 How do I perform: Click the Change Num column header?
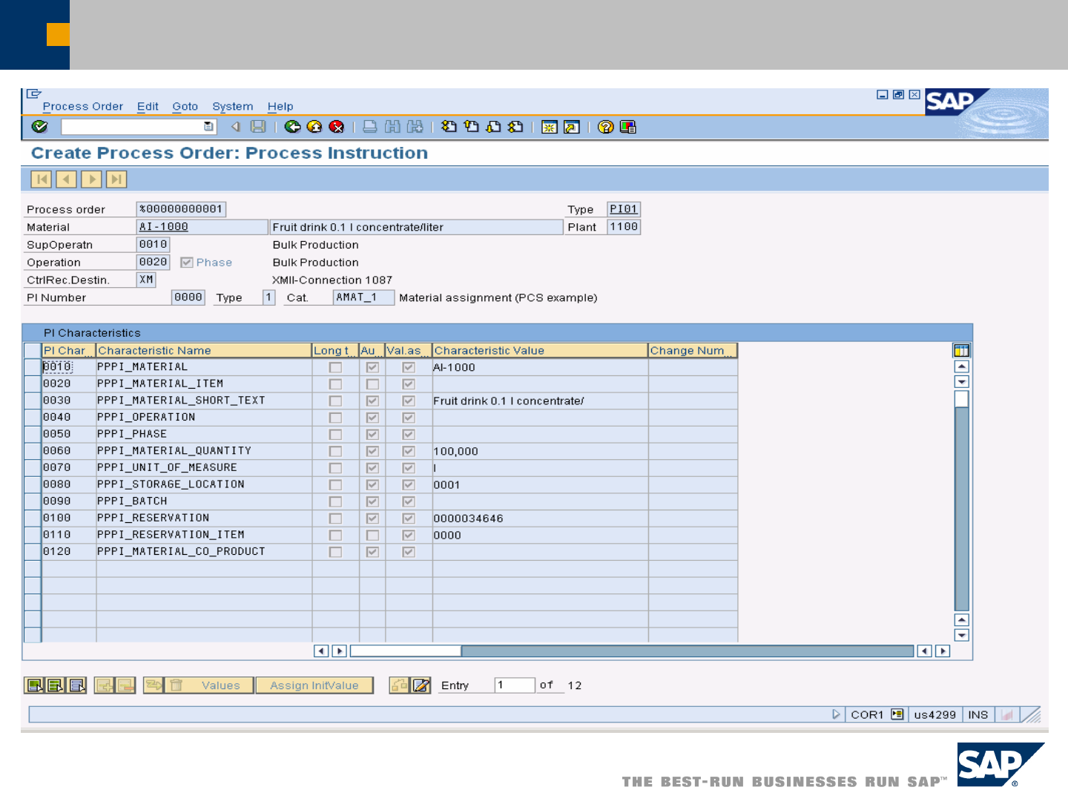click(693, 350)
